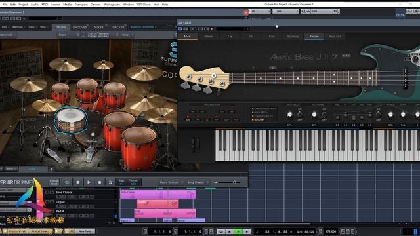Select Organ red clip in timeline

pos(157,204)
